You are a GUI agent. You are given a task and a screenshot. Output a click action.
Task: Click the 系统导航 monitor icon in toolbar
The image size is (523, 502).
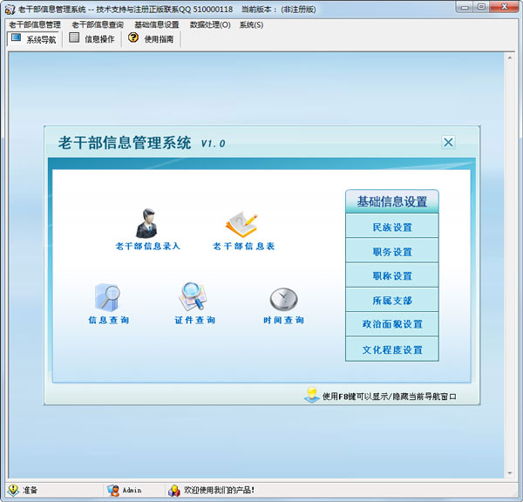click(x=16, y=37)
